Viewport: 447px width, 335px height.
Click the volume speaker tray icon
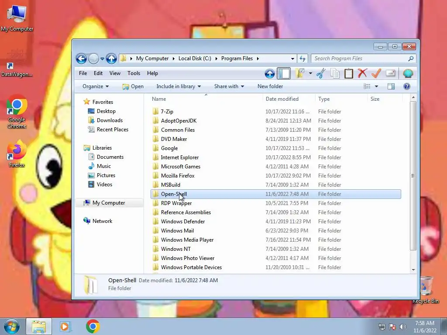click(403, 327)
